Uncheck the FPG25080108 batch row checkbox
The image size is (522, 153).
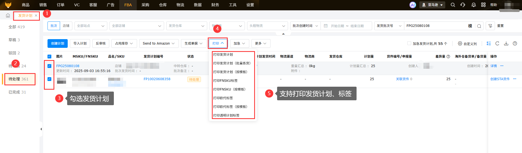(49, 66)
